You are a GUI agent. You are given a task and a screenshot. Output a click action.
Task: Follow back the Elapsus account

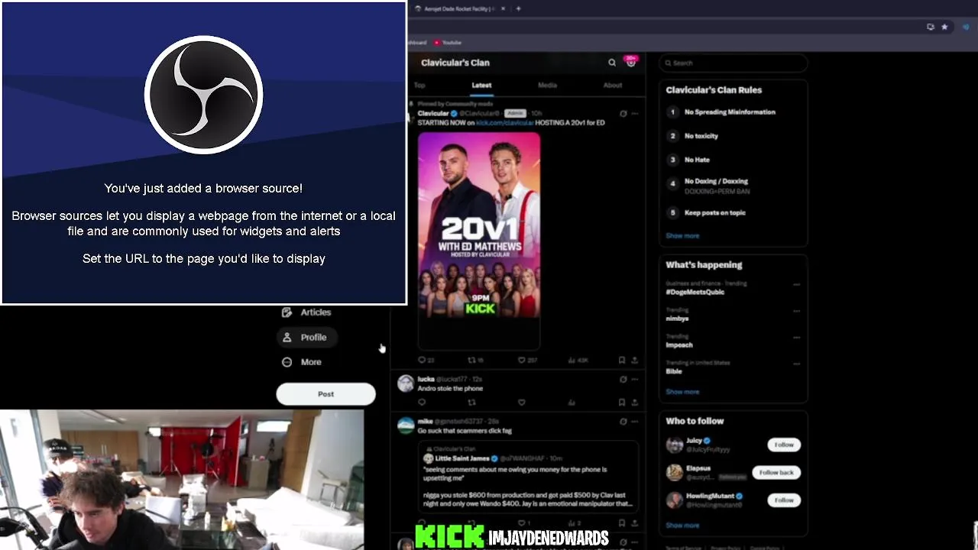coord(776,472)
